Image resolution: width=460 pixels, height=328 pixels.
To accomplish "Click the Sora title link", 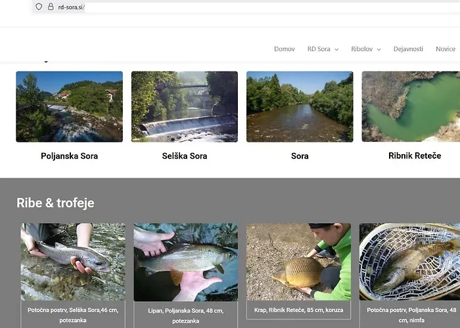I will (300, 156).
